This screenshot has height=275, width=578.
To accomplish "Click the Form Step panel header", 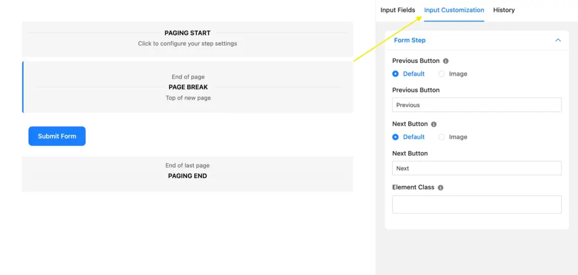I will (410, 41).
